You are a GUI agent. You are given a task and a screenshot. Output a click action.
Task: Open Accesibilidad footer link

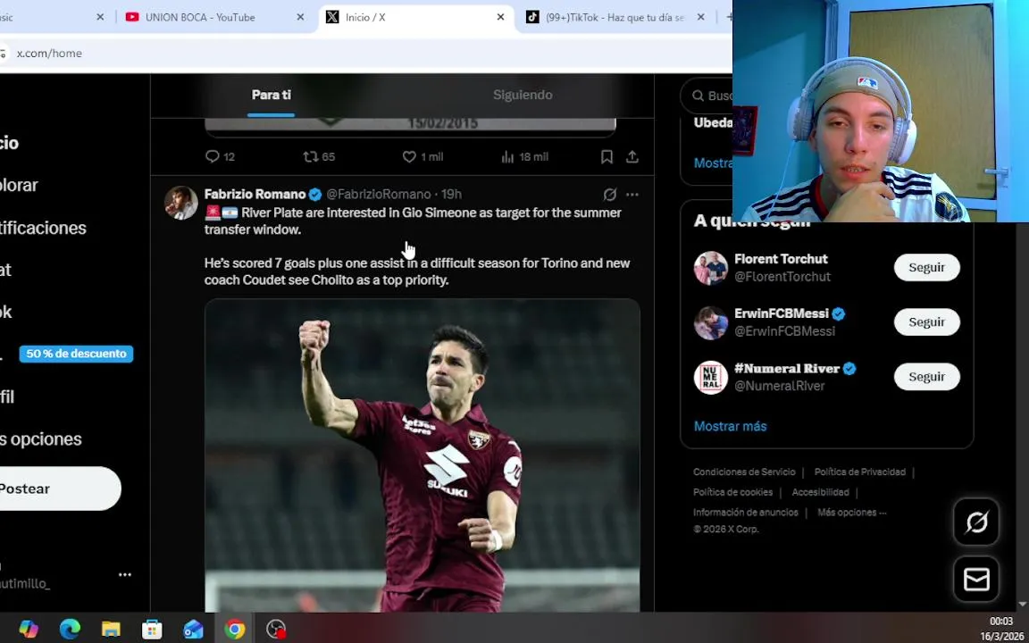coord(820,492)
